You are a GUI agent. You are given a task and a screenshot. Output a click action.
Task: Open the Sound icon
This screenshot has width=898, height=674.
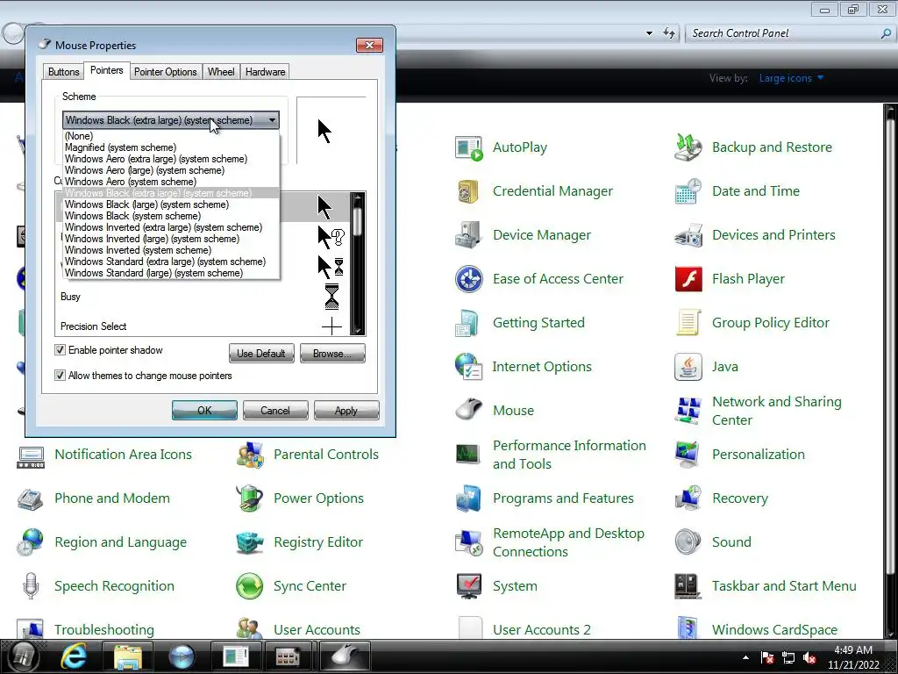click(688, 542)
